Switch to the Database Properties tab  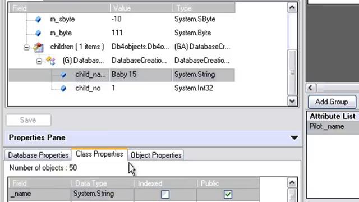click(38, 155)
